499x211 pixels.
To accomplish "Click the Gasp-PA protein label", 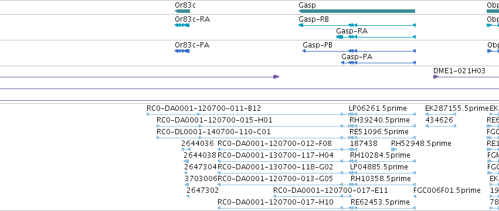I will pos(357,57).
